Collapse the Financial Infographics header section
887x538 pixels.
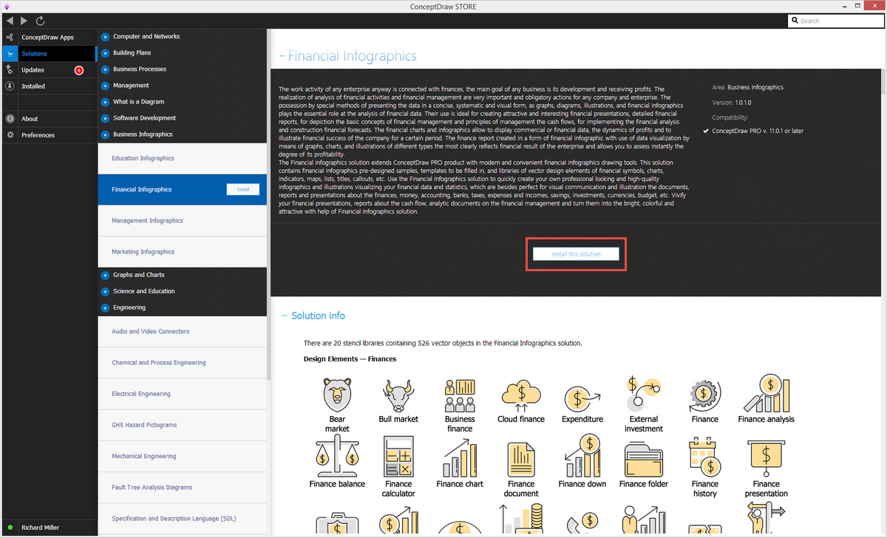coord(282,56)
